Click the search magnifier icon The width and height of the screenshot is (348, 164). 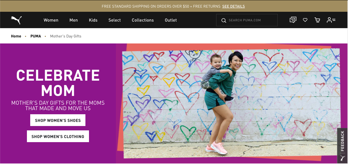click(x=224, y=20)
